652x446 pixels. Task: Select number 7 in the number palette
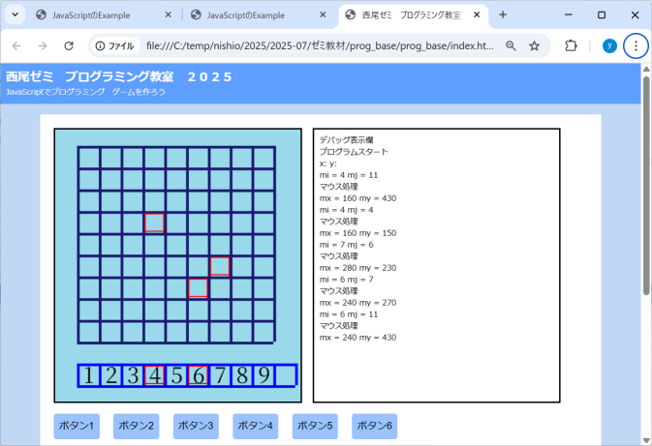click(x=220, y=375)
